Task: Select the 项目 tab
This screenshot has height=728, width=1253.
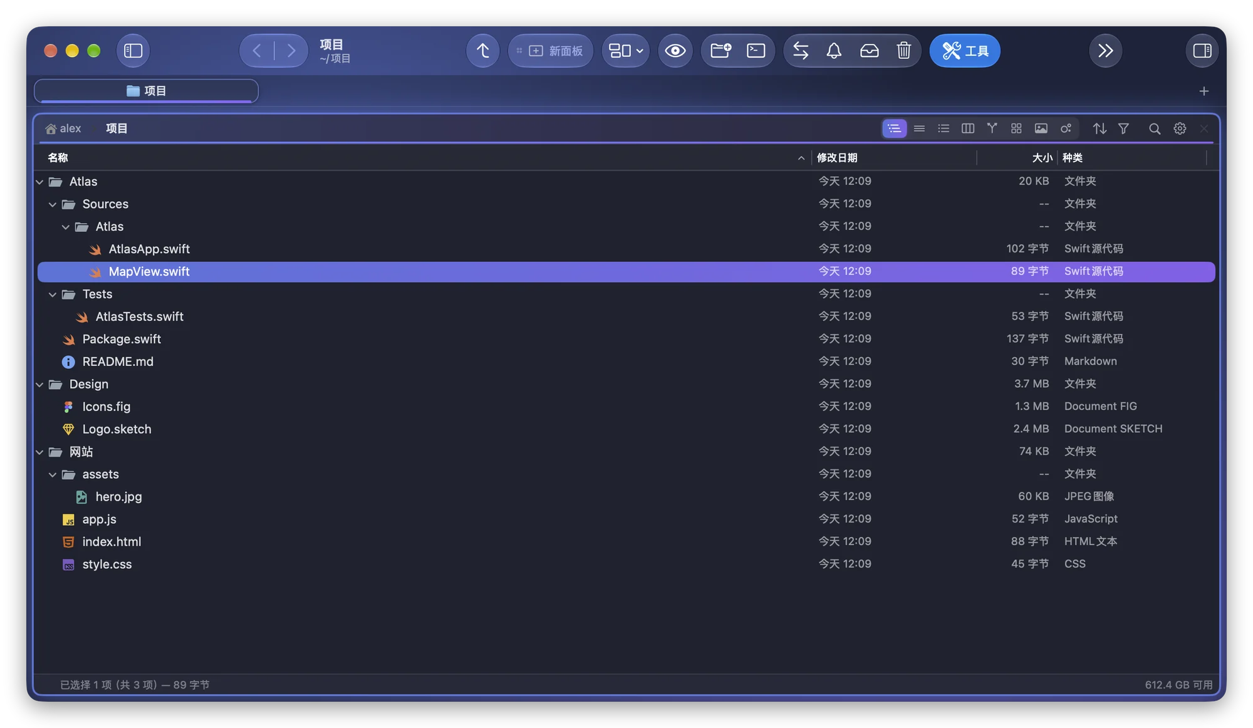Action: [146, 91]
